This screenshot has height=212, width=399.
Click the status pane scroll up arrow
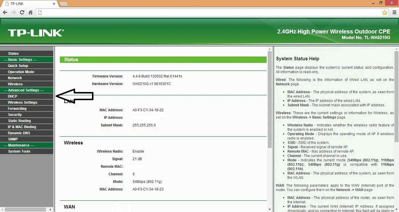pos(270,49)
